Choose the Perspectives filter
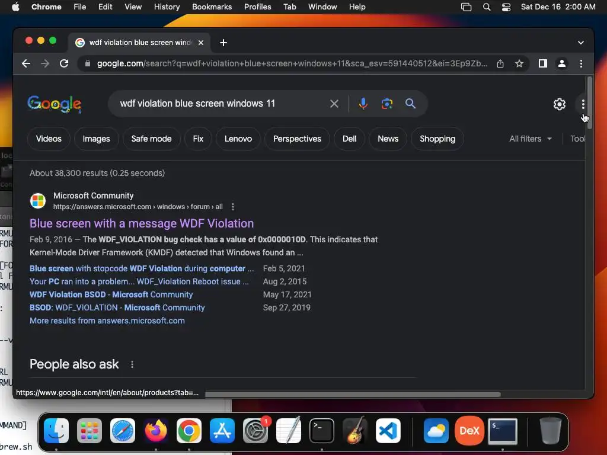Viewport: 607px width, 455px height. [298, 139]
